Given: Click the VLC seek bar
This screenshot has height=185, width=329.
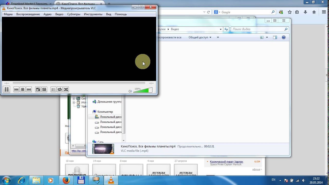Looking at the screenshot, I should pyautogui.click(x=79, y=83).
